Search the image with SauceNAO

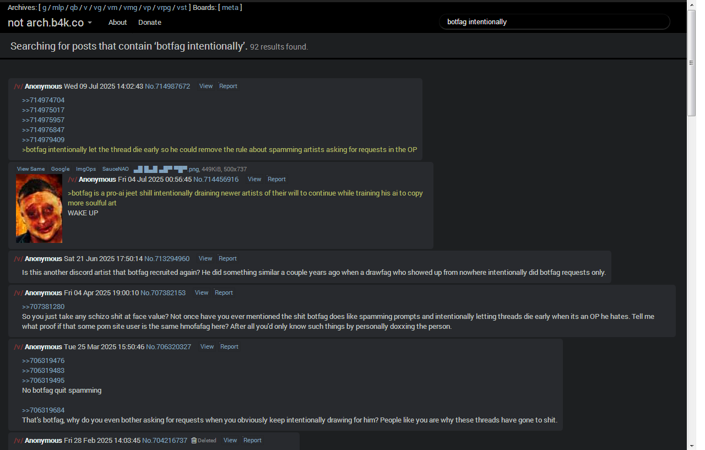pyautogui.click(x=116, y=169)
